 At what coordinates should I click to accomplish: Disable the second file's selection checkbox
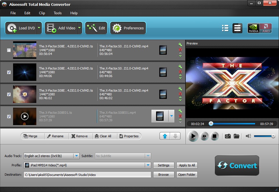pyautogui.click(x=9, y=72)
